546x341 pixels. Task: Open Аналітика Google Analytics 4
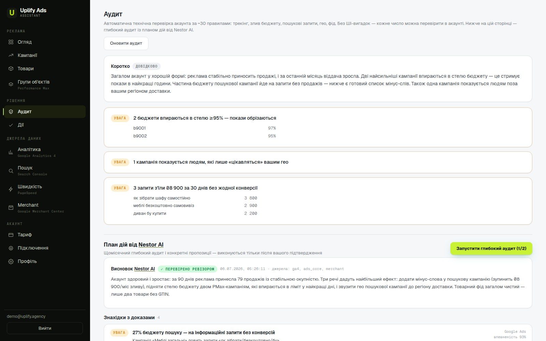tap(45, 152)
